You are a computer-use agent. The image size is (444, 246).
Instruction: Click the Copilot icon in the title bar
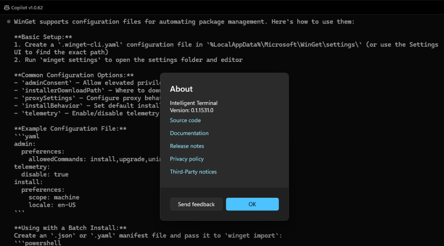tap(6, 8)
